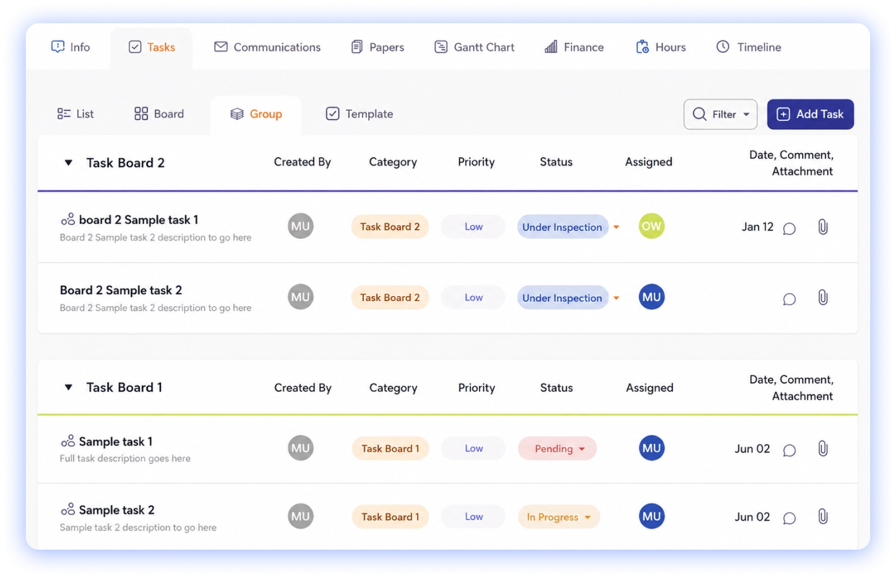Click subtask icon beside Sample task 2 title
The width and height of the screenshot is (896, 578).
(x=68, y=509)
